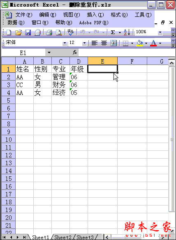Screen dimensions: 176x240
Task: Switch to the Sheet3 tab
Action: 85,237
